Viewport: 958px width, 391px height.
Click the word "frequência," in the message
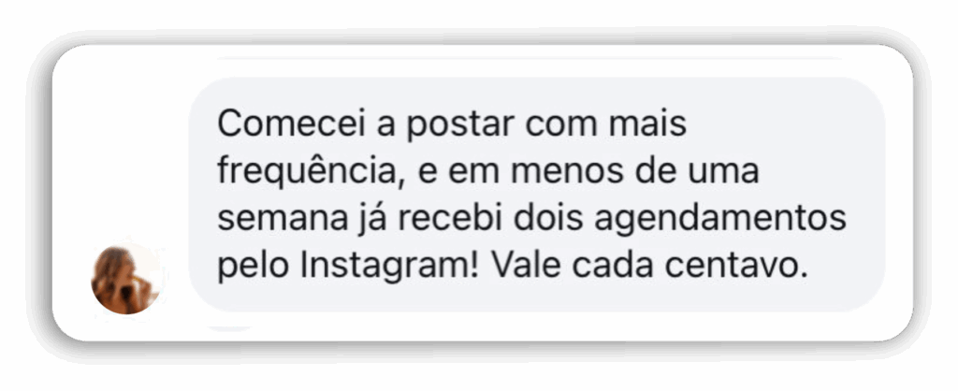pos(312,173)
